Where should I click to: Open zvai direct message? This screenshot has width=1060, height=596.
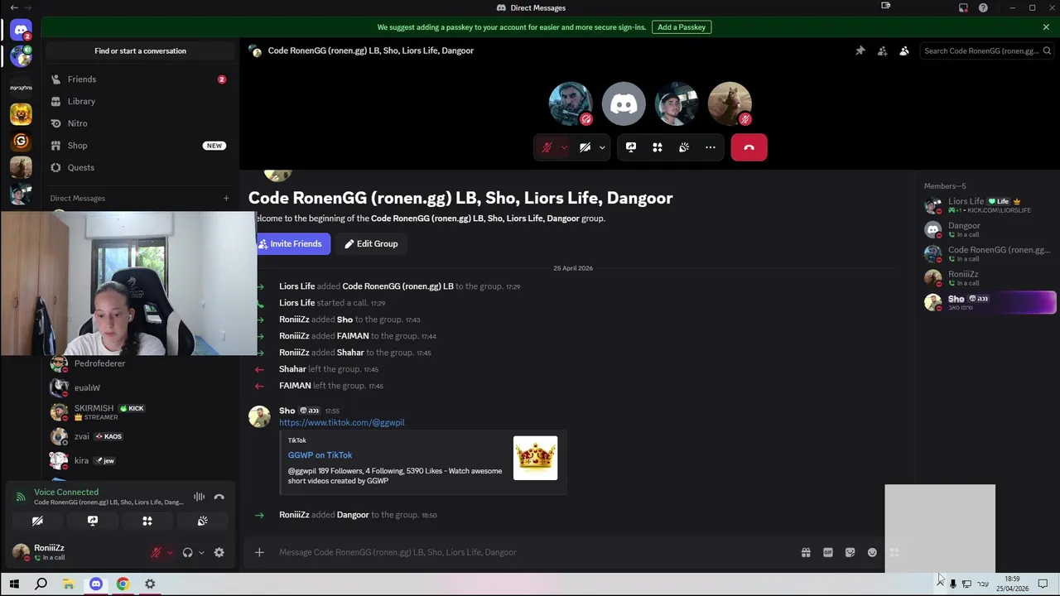point(139,436)
